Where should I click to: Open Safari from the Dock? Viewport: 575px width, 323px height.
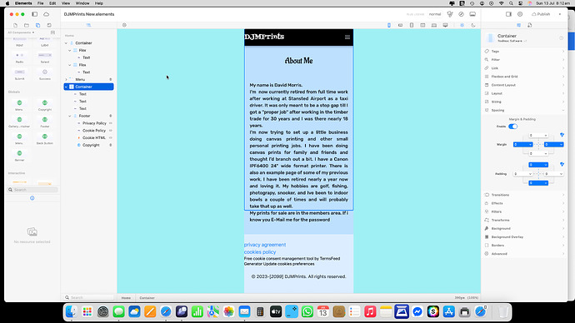[x=166, y=311]
